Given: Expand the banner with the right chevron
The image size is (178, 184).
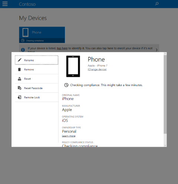Looking at the screenshot, I should pyautogui.click(x=156, y=50).
